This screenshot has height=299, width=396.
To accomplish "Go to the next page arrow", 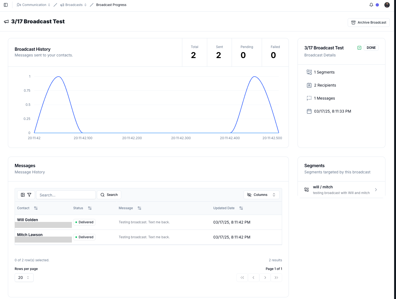I will point(265,278).
